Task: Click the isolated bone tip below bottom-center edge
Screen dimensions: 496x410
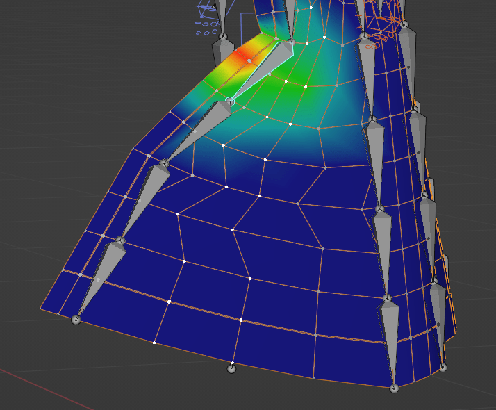Action: click(x=232, y=368)
